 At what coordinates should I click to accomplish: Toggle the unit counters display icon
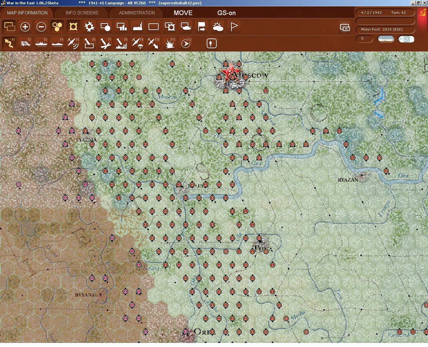(x=9, y=27)
